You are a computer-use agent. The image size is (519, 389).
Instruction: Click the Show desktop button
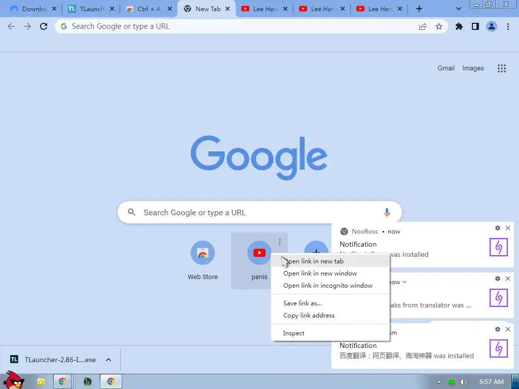(x=515, y=382)
